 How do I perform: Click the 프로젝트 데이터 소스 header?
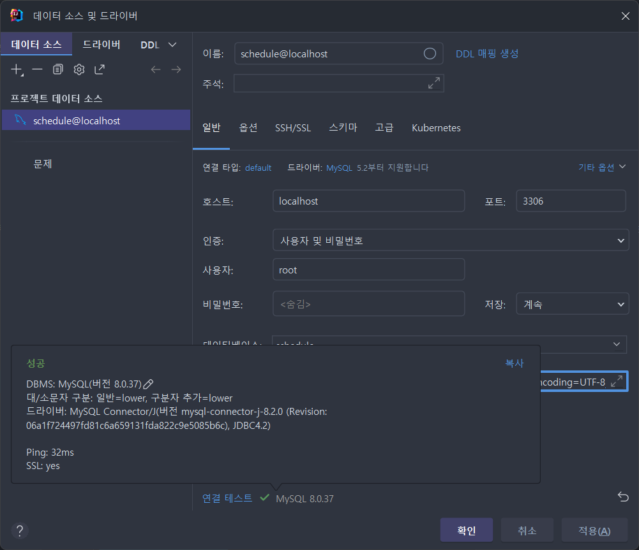[56, 98]
